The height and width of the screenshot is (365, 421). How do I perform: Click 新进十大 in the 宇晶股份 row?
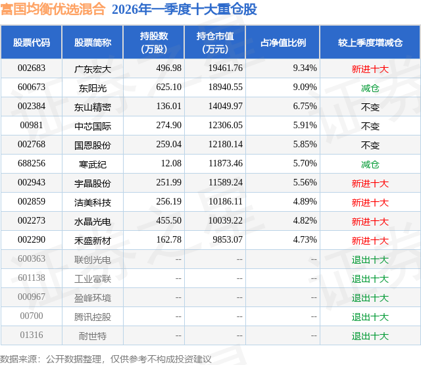[370, 183]
